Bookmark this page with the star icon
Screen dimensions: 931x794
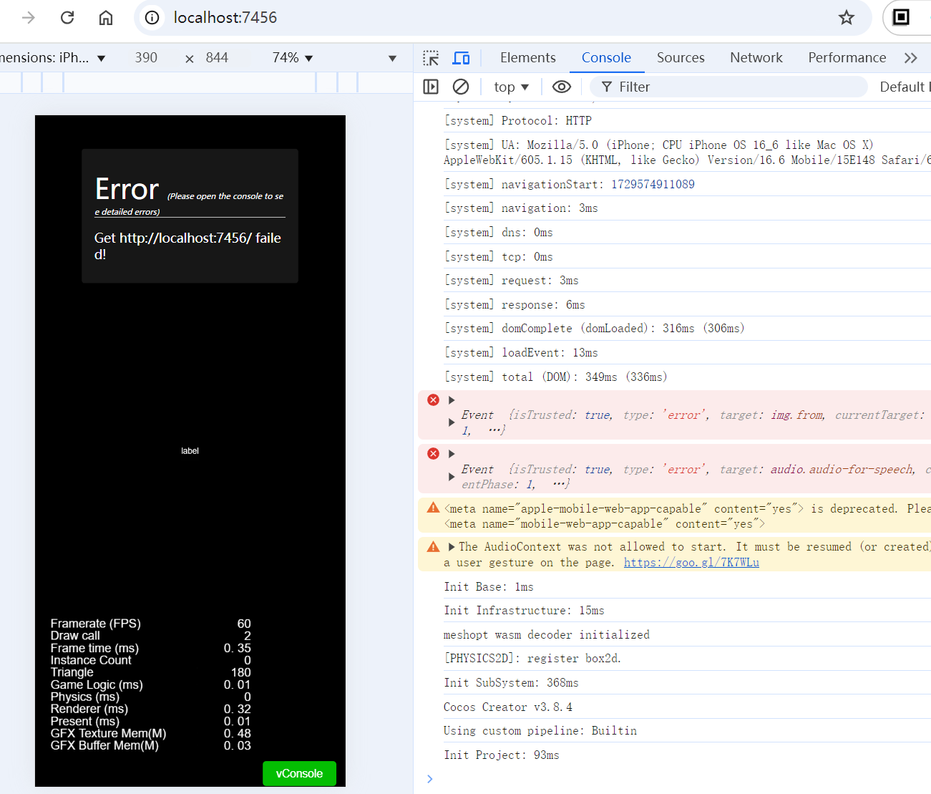(847, 17)
